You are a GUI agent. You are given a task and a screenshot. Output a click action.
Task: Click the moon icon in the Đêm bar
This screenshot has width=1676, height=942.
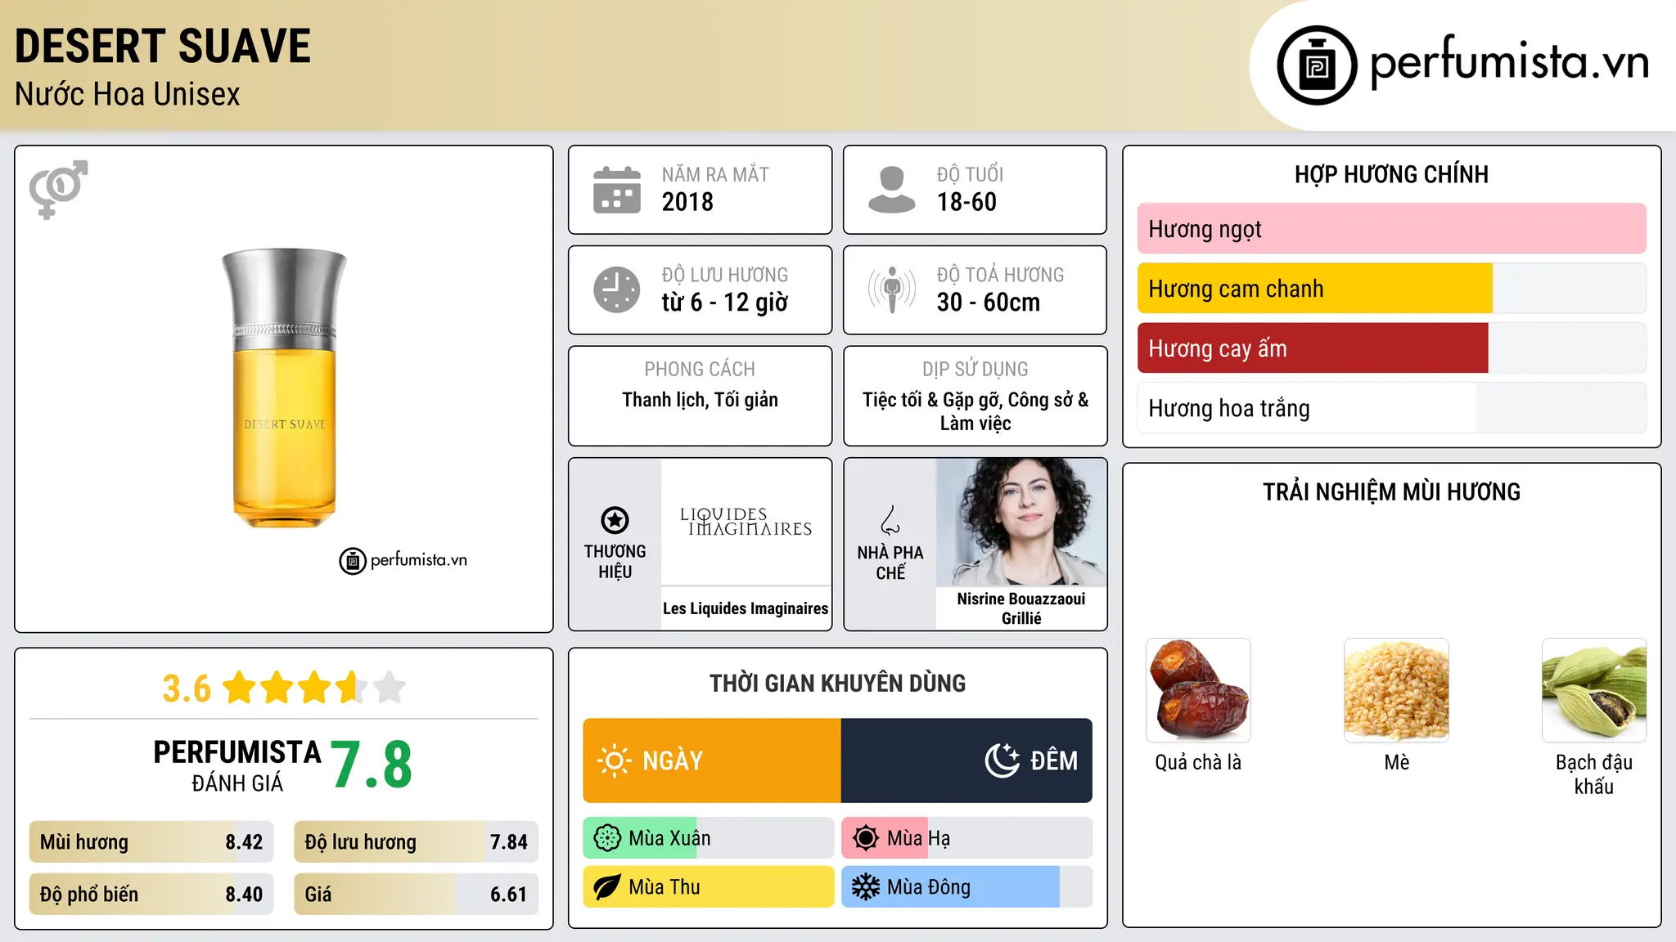(1002, 760)
